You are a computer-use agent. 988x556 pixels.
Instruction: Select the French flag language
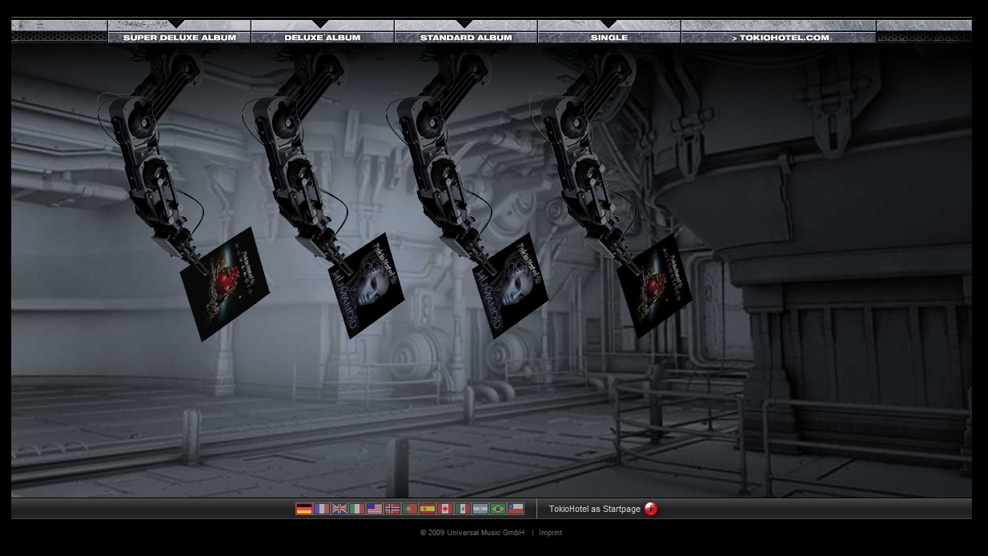point(322,509)
